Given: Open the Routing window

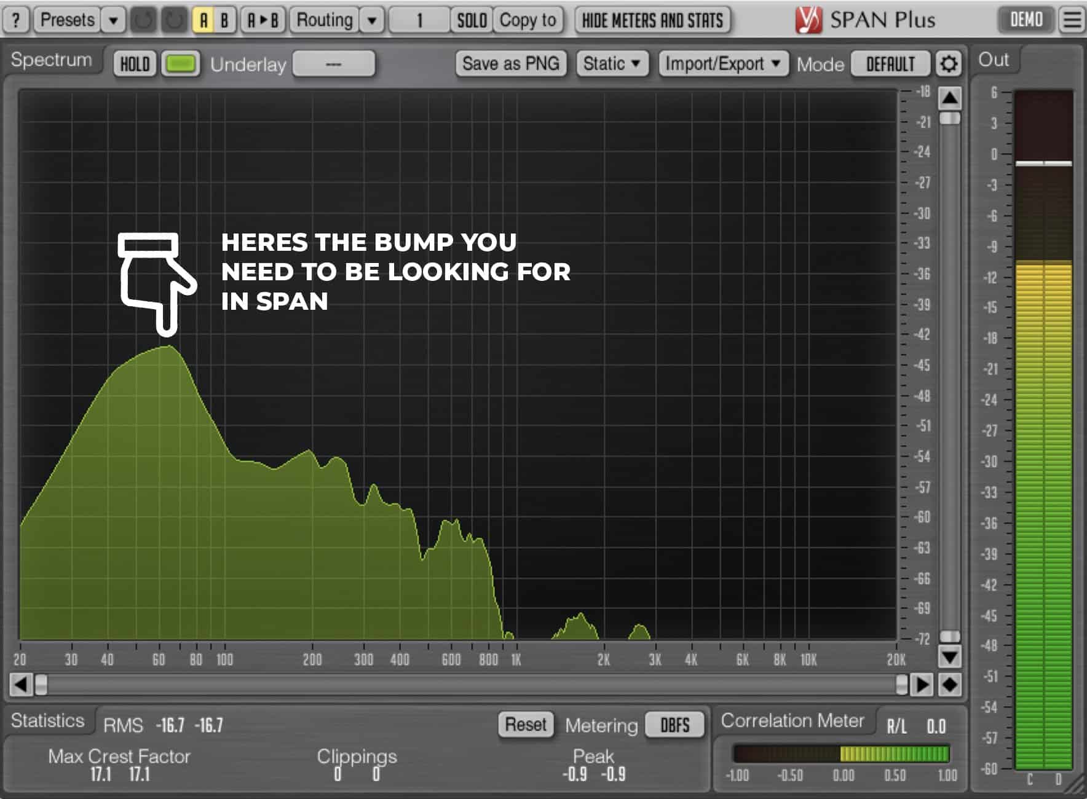Looking at the screenshot, I should click(325, 20).
